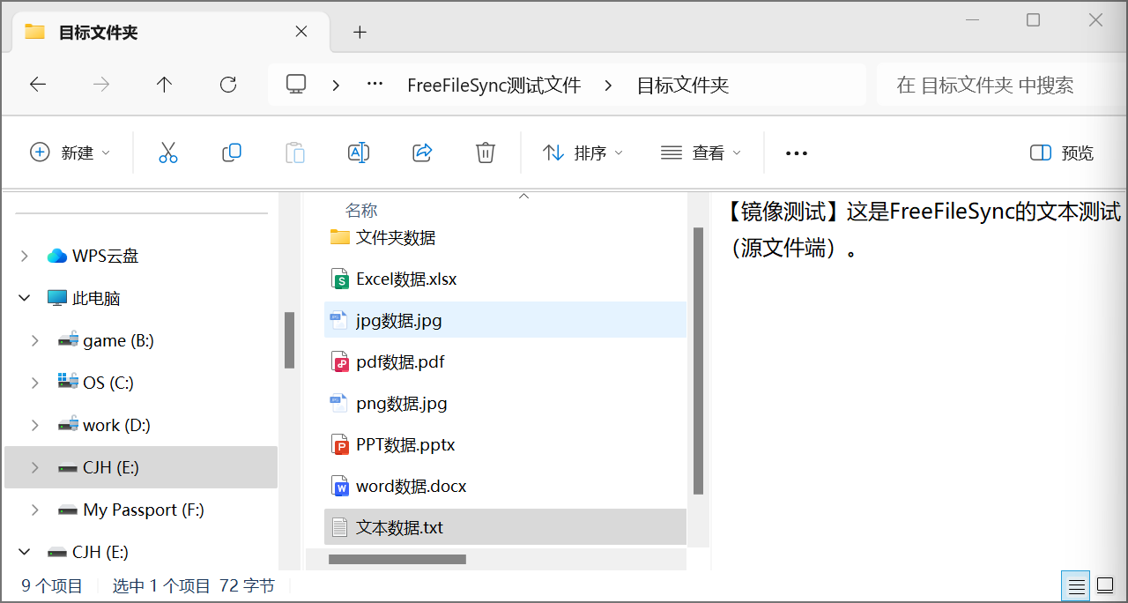This screenshot has height=603, width=1128.
Task: Refresh the current folder view
Action: (x=228, y=85)
